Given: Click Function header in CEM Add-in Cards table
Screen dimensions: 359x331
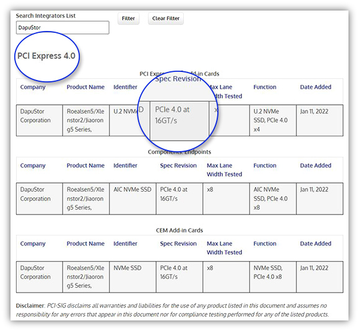Looking at the screenshot, I should (265, 244).
